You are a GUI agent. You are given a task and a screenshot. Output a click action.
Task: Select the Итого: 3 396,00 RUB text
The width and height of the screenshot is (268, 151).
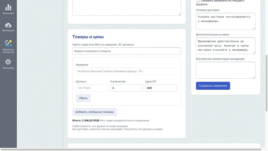click(x=86, y=121)
